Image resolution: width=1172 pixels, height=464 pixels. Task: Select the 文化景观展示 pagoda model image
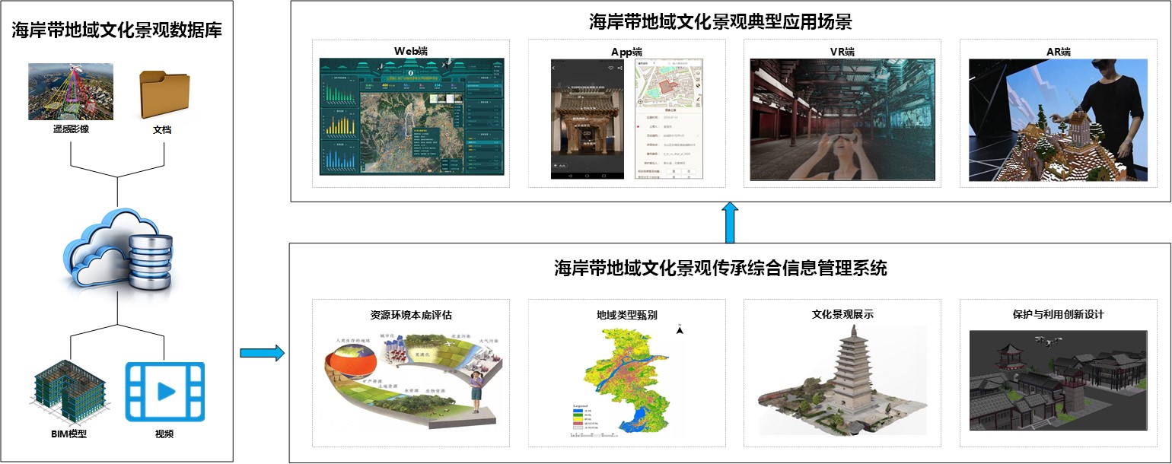tap(842, 380)
